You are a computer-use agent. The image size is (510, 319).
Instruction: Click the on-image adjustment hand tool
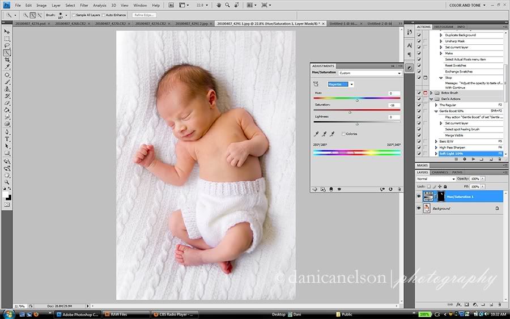tap(316, 84)
